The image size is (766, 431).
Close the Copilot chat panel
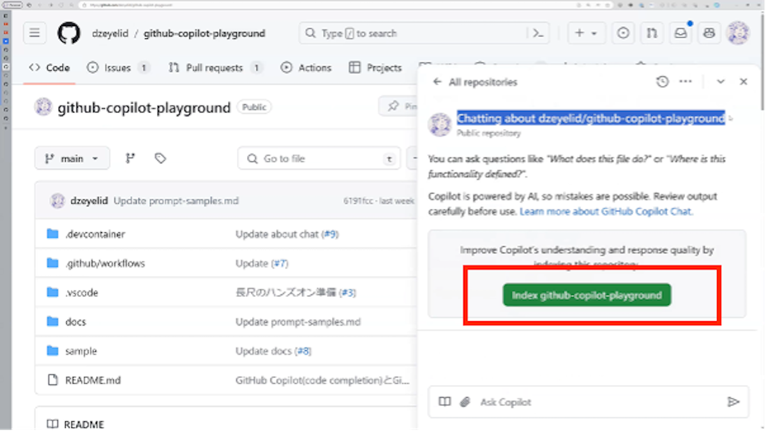point(744,82)
